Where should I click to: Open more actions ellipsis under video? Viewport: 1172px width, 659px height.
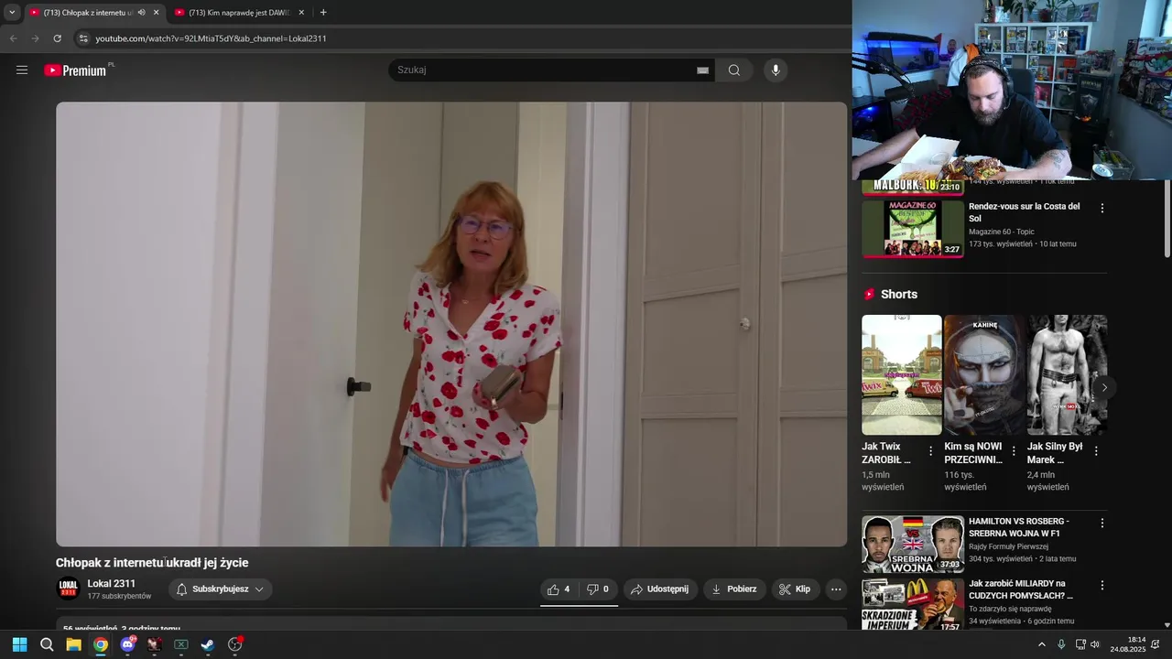836,589
